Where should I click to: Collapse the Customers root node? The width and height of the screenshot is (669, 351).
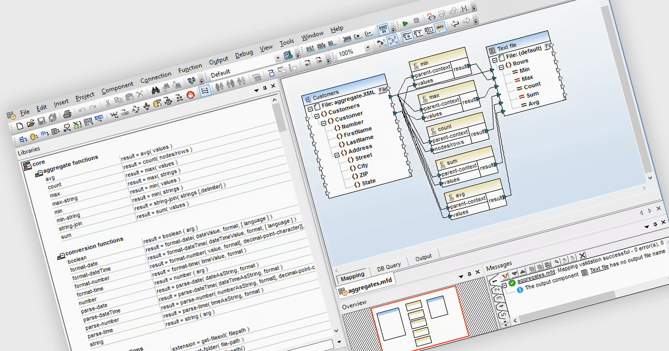click(x=317, y=116)
